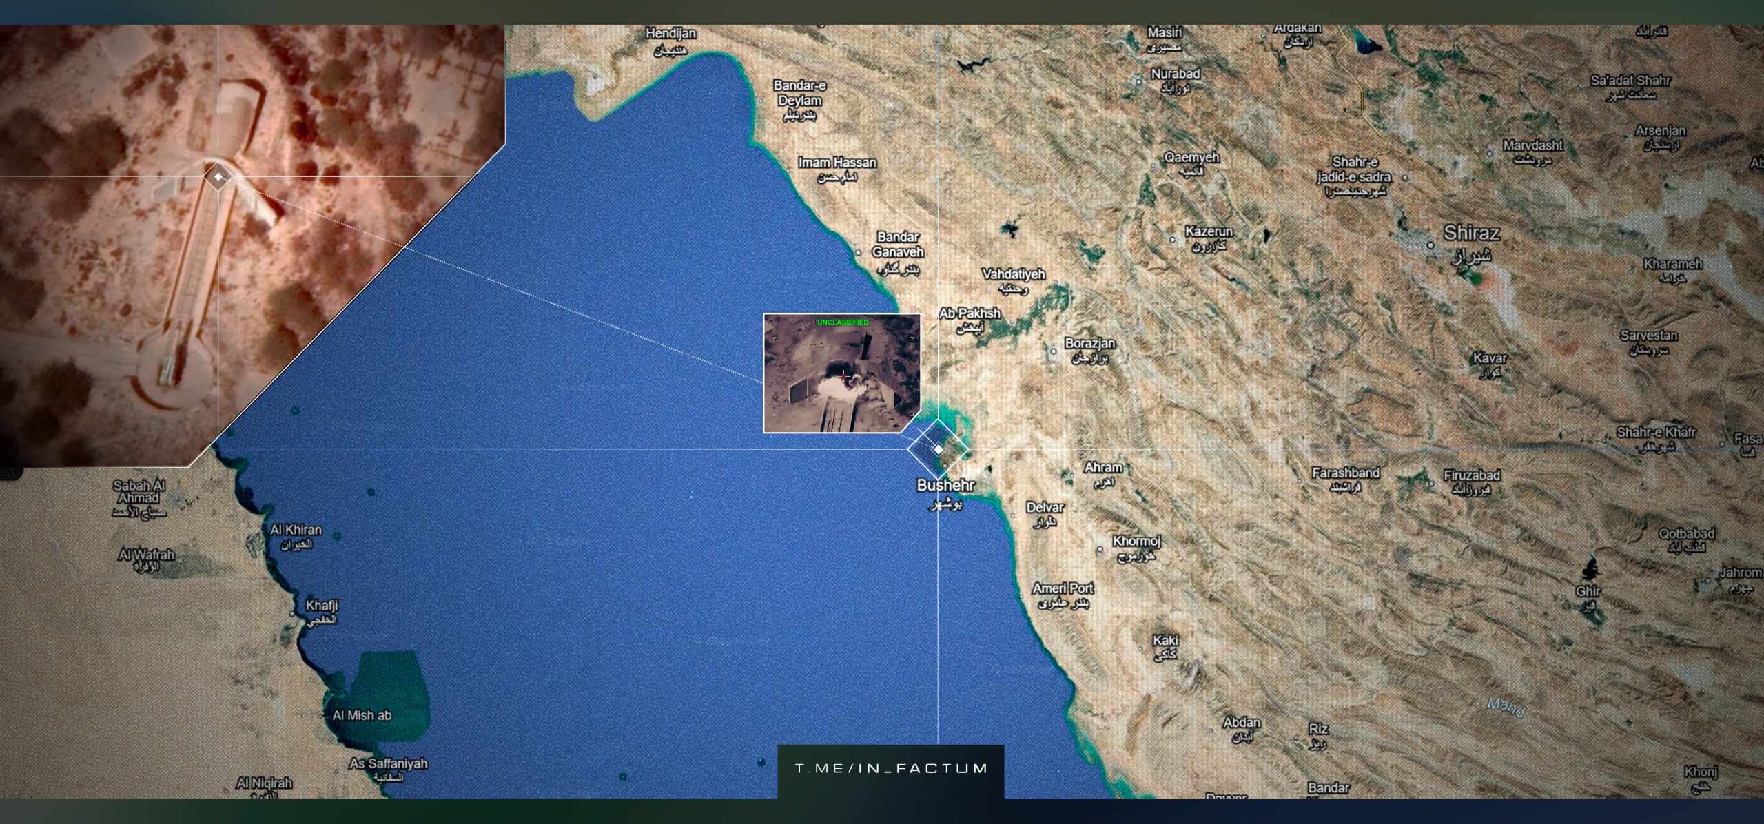Click the Al Mish ab lagoon label
This screenshot has width=1764, height=824.
[362, 715]
